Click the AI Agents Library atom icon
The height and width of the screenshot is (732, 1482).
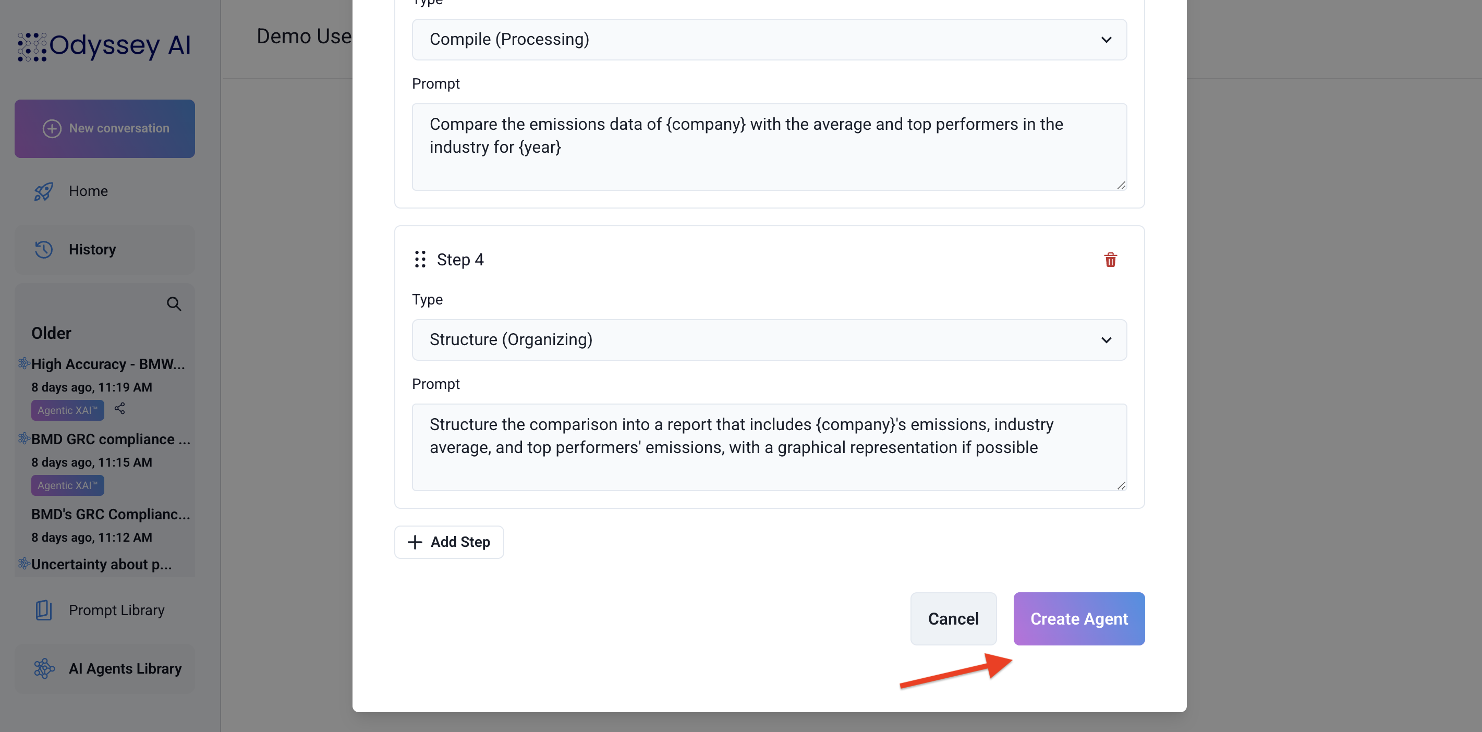pos(44,669)
